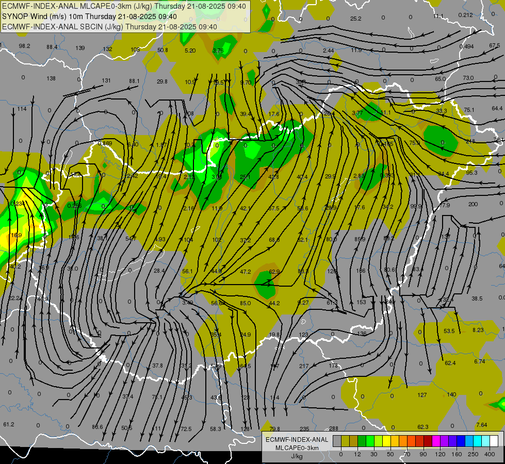This screenshot has width=505, height=464.
Task: Click the map value 62.3
Action: coord(423,427)
